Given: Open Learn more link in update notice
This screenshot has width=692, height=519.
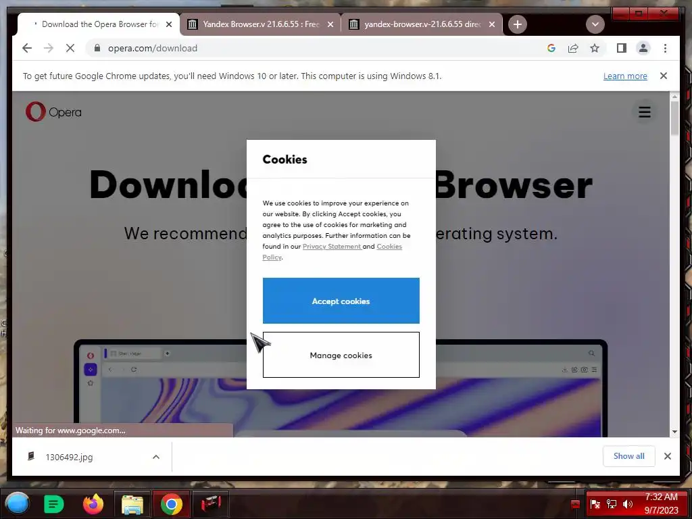Looking at the screenshot, I should [x=625, y=76].
